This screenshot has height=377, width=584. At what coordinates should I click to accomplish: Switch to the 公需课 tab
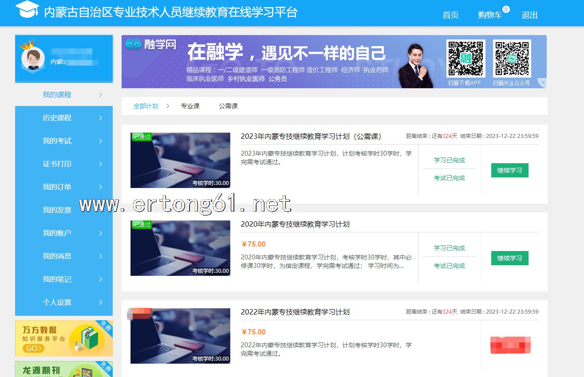pos(228,106)
